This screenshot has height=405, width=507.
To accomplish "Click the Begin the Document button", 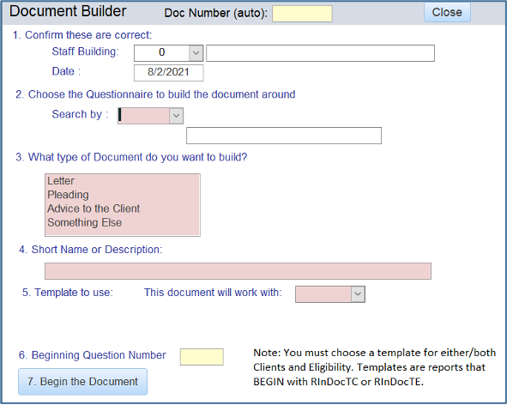I will 82,382.
